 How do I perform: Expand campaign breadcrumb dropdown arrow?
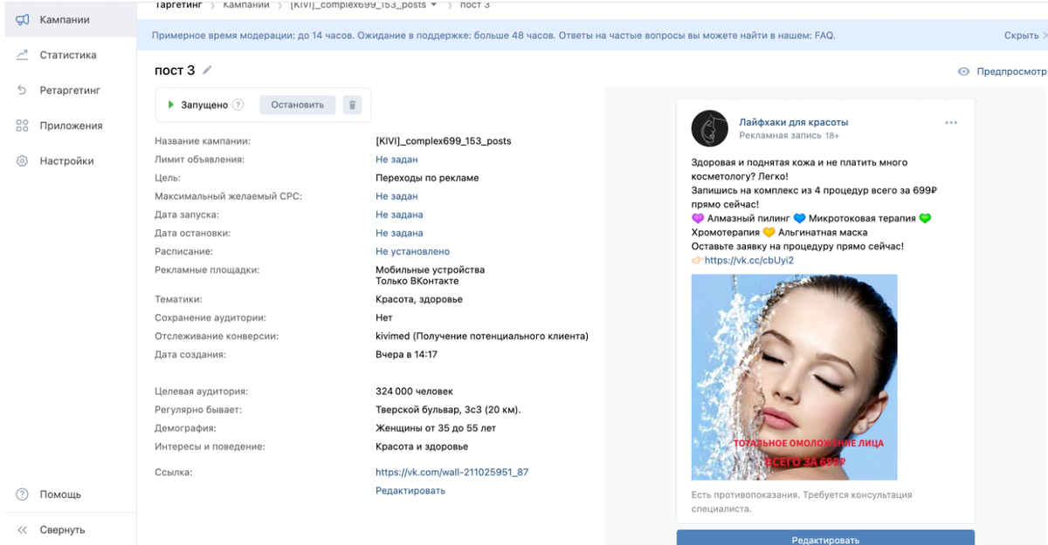434,5
